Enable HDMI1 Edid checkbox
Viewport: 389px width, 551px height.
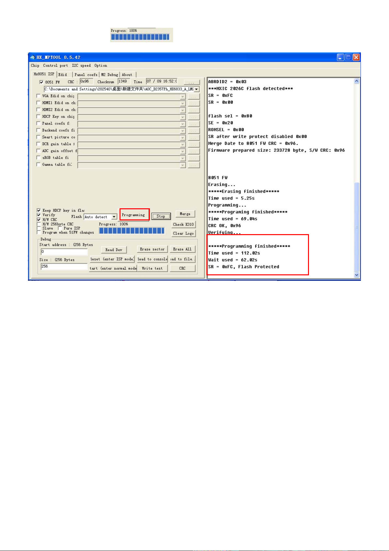(39, 103)
